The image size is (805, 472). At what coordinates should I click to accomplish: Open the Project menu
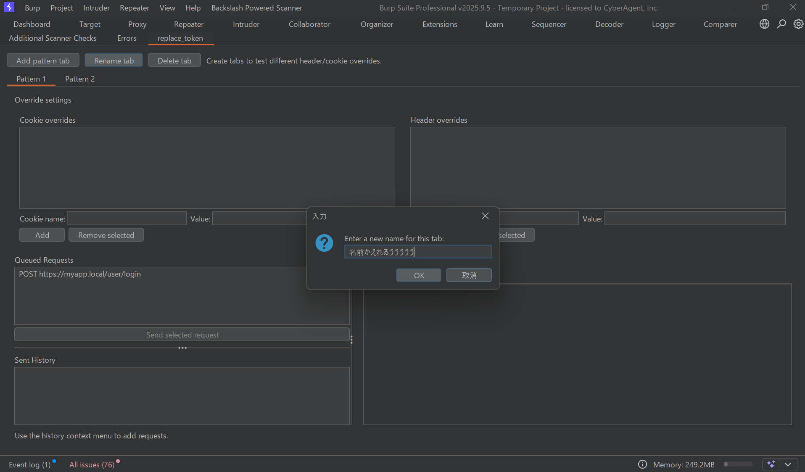pyautogui.click(x=62, y=8)
